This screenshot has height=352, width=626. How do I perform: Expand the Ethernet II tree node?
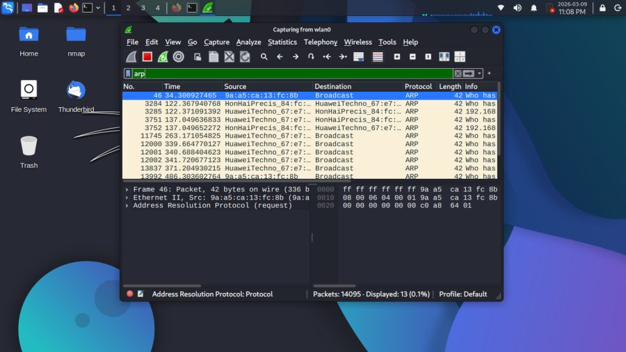click(x=127, y=198)
